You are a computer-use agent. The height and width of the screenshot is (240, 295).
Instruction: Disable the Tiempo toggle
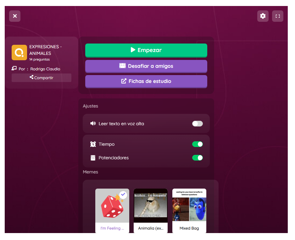(x=198, y=144)
